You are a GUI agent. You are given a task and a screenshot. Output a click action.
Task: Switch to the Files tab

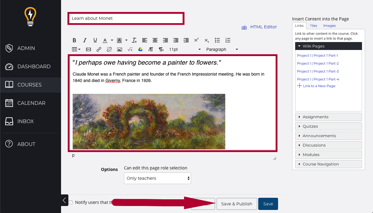313,26
